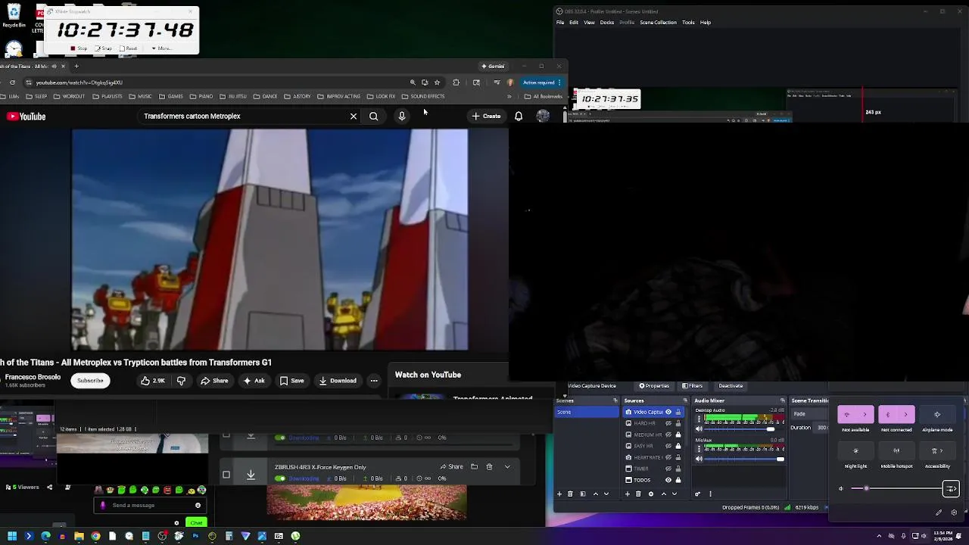Go to YouTube home via logo
Viewport: 969px width, 545px height.
[26, 117]
